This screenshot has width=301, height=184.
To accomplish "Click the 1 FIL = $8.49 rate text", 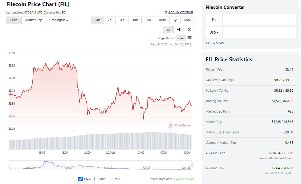I will [215, 43].
